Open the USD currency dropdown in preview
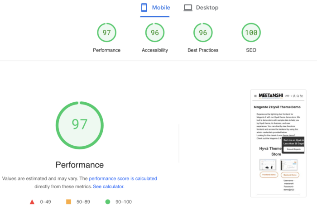Image resolution: width=317 pixels, height=210 pixels. click(288, 96)
